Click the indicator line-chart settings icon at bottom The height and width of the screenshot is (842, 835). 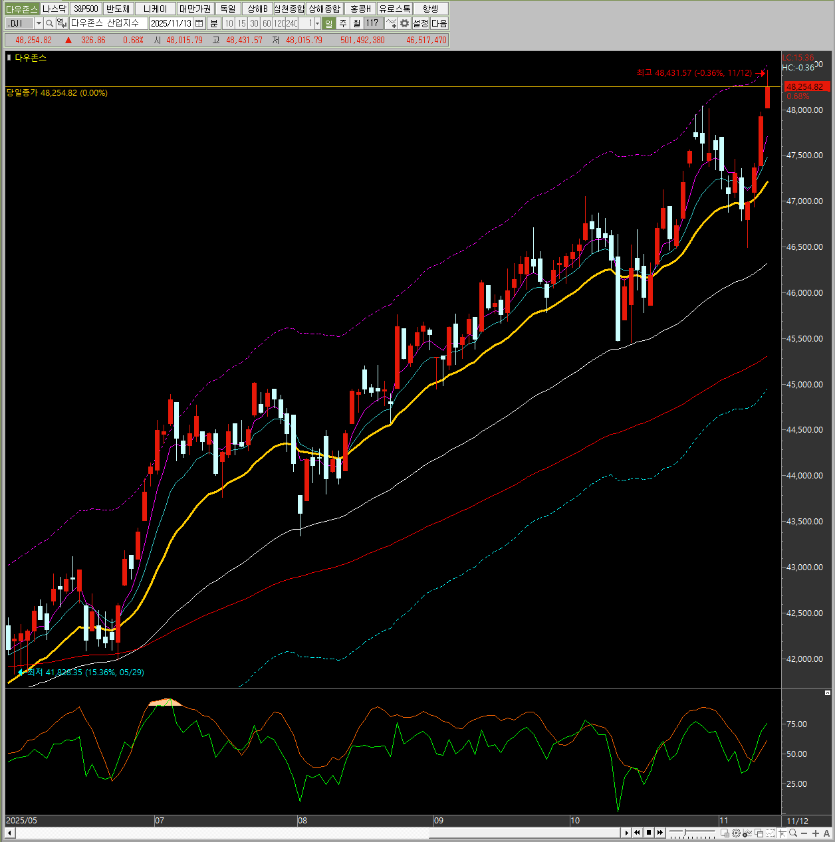[747, 833]
